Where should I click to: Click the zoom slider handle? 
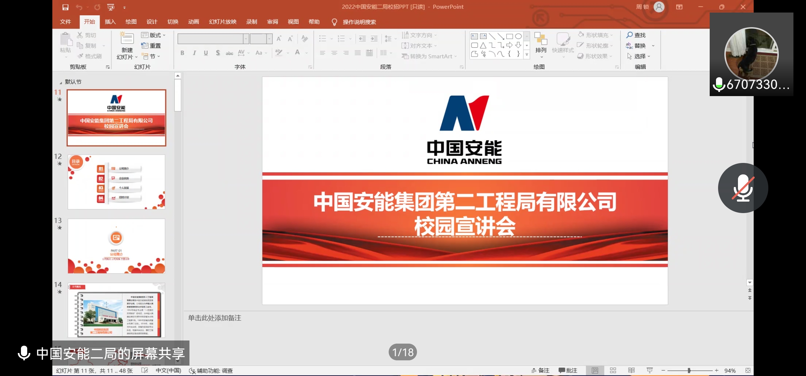[x=689, y=370]
